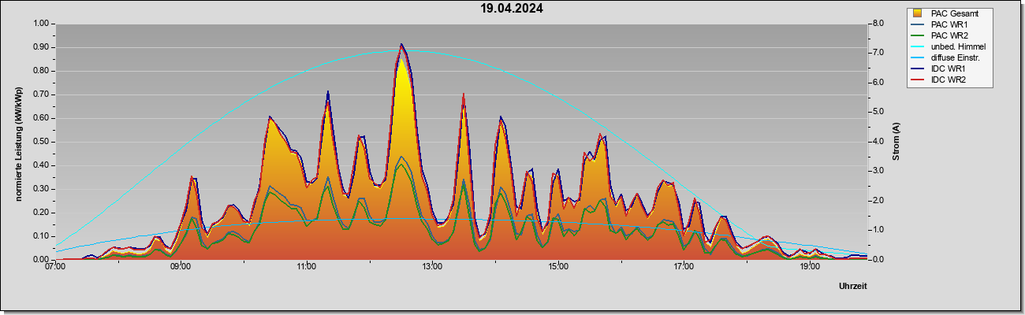The image size is (1025, 315).
Task: Click the 1.00 value on left axis
Action: (x=39, y=24)
